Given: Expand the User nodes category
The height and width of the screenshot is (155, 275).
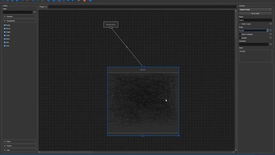Looking at the screenshot, I should [19, 150].
